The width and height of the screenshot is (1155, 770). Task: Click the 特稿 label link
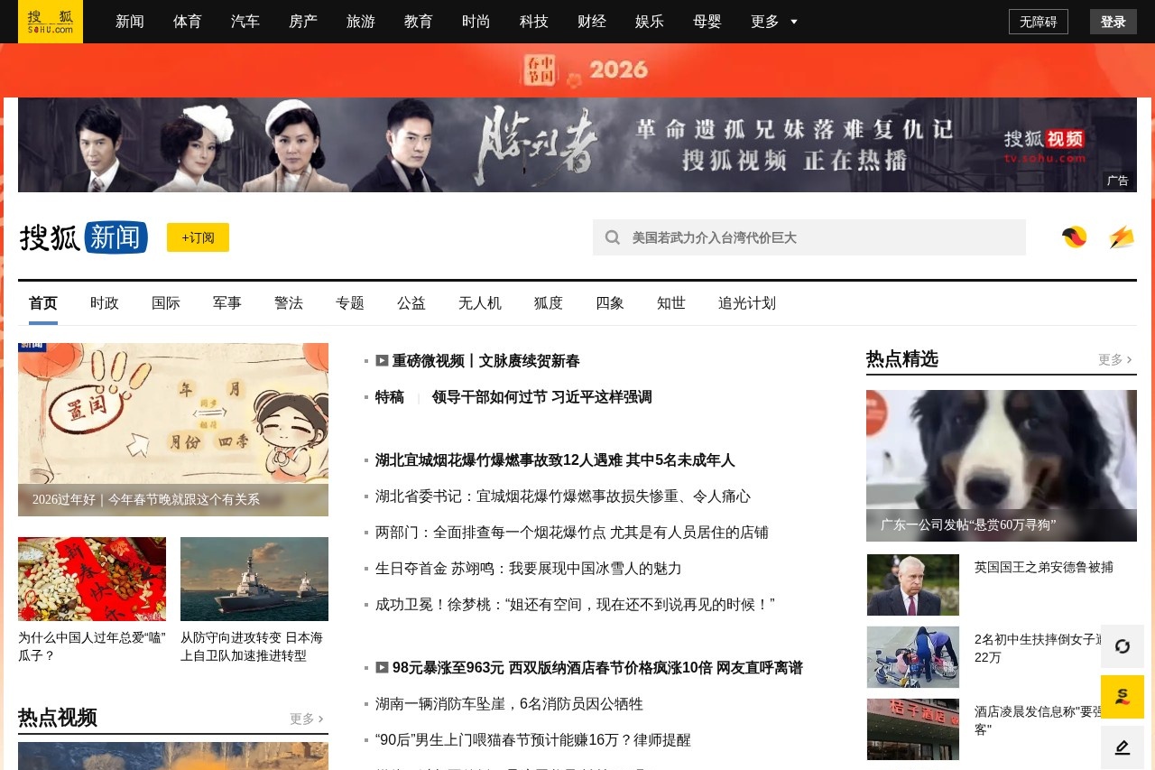[x=390, y=397]
